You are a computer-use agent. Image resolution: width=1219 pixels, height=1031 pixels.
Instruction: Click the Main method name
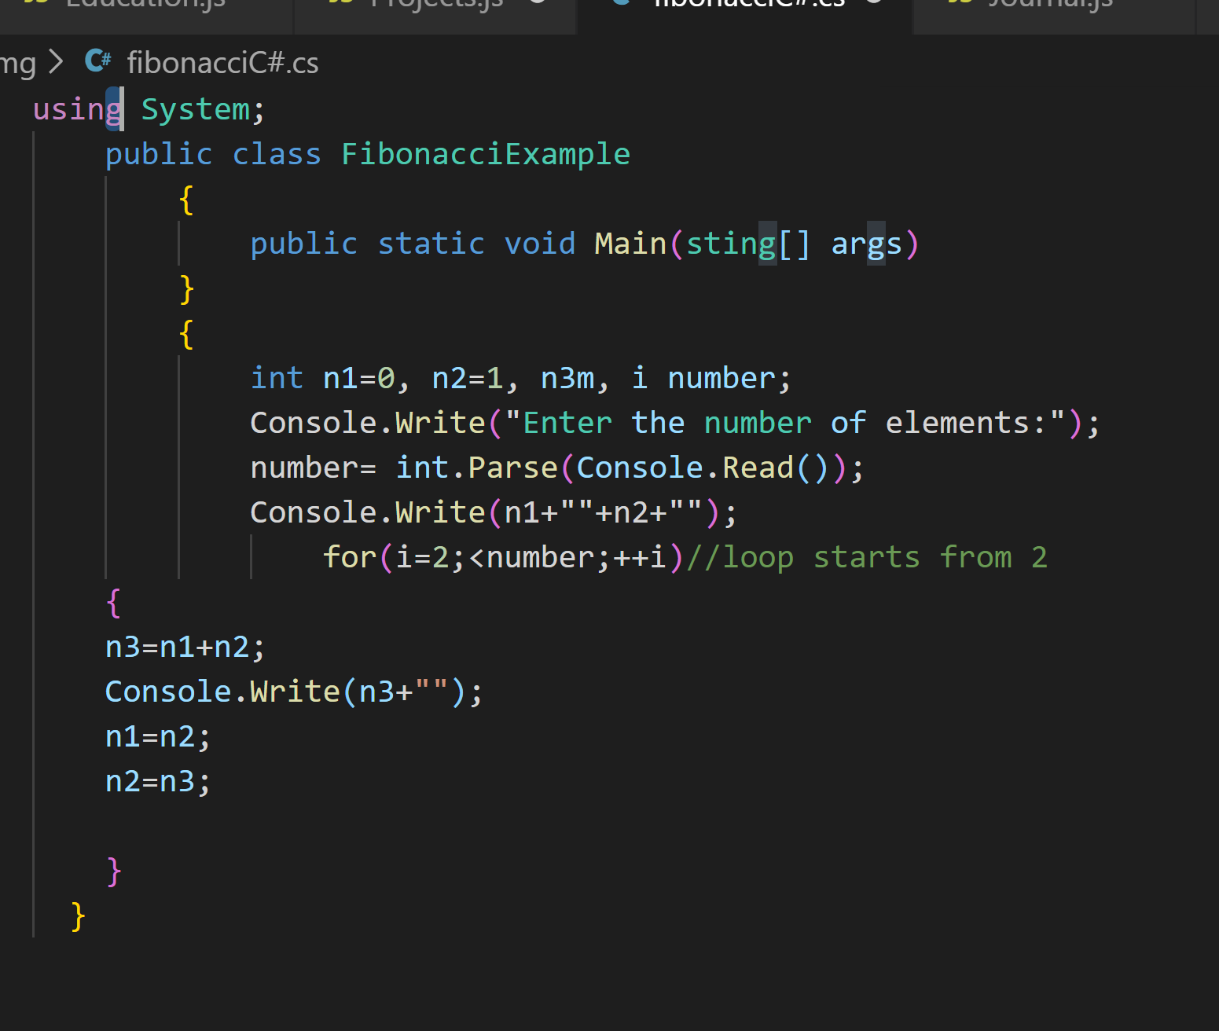click(x=630, y=244)
